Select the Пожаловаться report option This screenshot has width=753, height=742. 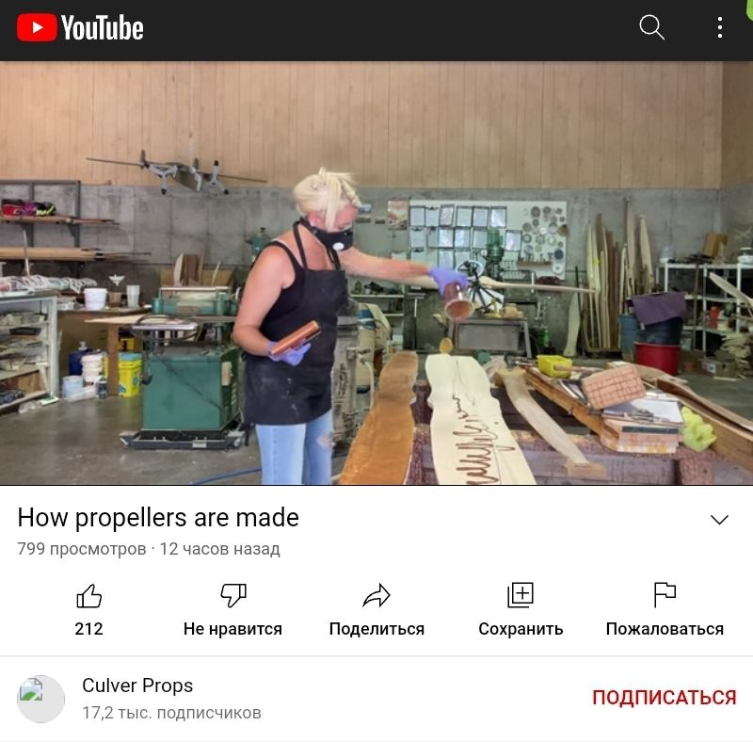tap(665, 629)
